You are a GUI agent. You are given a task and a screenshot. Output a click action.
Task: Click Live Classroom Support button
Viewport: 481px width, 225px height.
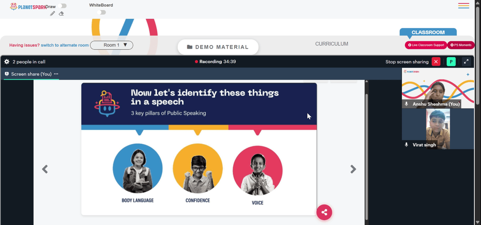426,45
